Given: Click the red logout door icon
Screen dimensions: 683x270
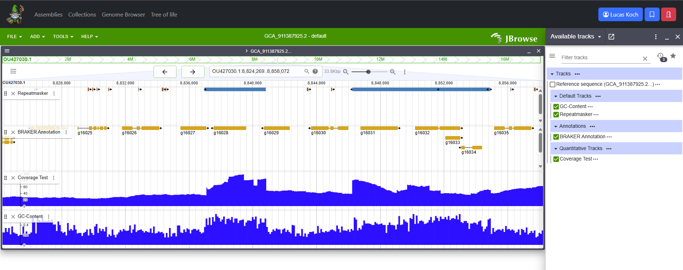Looking at the screenshot, I should pyautogui.click(x=669, y=14).
